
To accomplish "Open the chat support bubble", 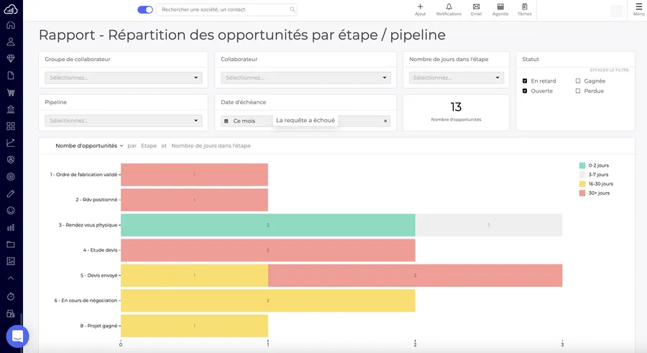I will [x=17, y=336].
